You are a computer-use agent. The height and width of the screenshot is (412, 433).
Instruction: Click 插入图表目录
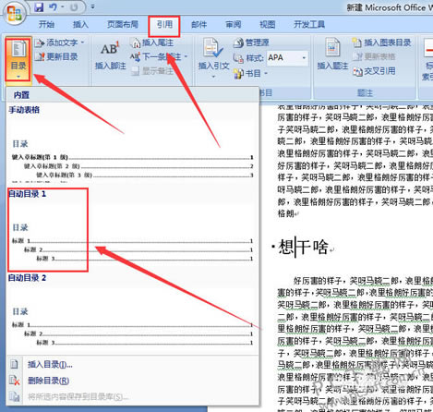point(381,42)
